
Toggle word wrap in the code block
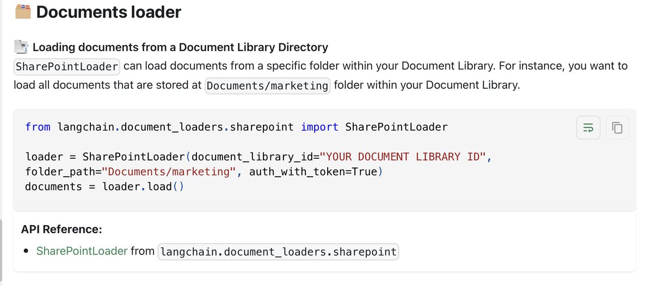pos(588,128)
